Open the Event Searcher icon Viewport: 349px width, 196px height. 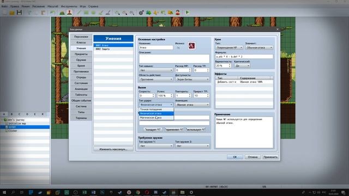[x=163, y=13]
